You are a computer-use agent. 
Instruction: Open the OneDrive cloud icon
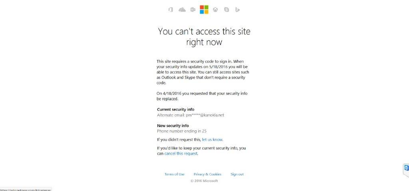182,10
